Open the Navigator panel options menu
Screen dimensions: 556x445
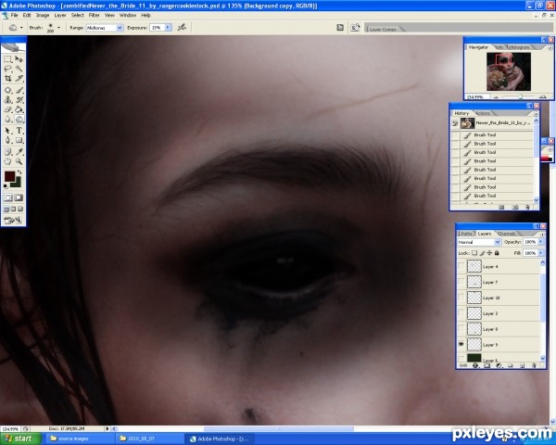click(x=550, y=48)
